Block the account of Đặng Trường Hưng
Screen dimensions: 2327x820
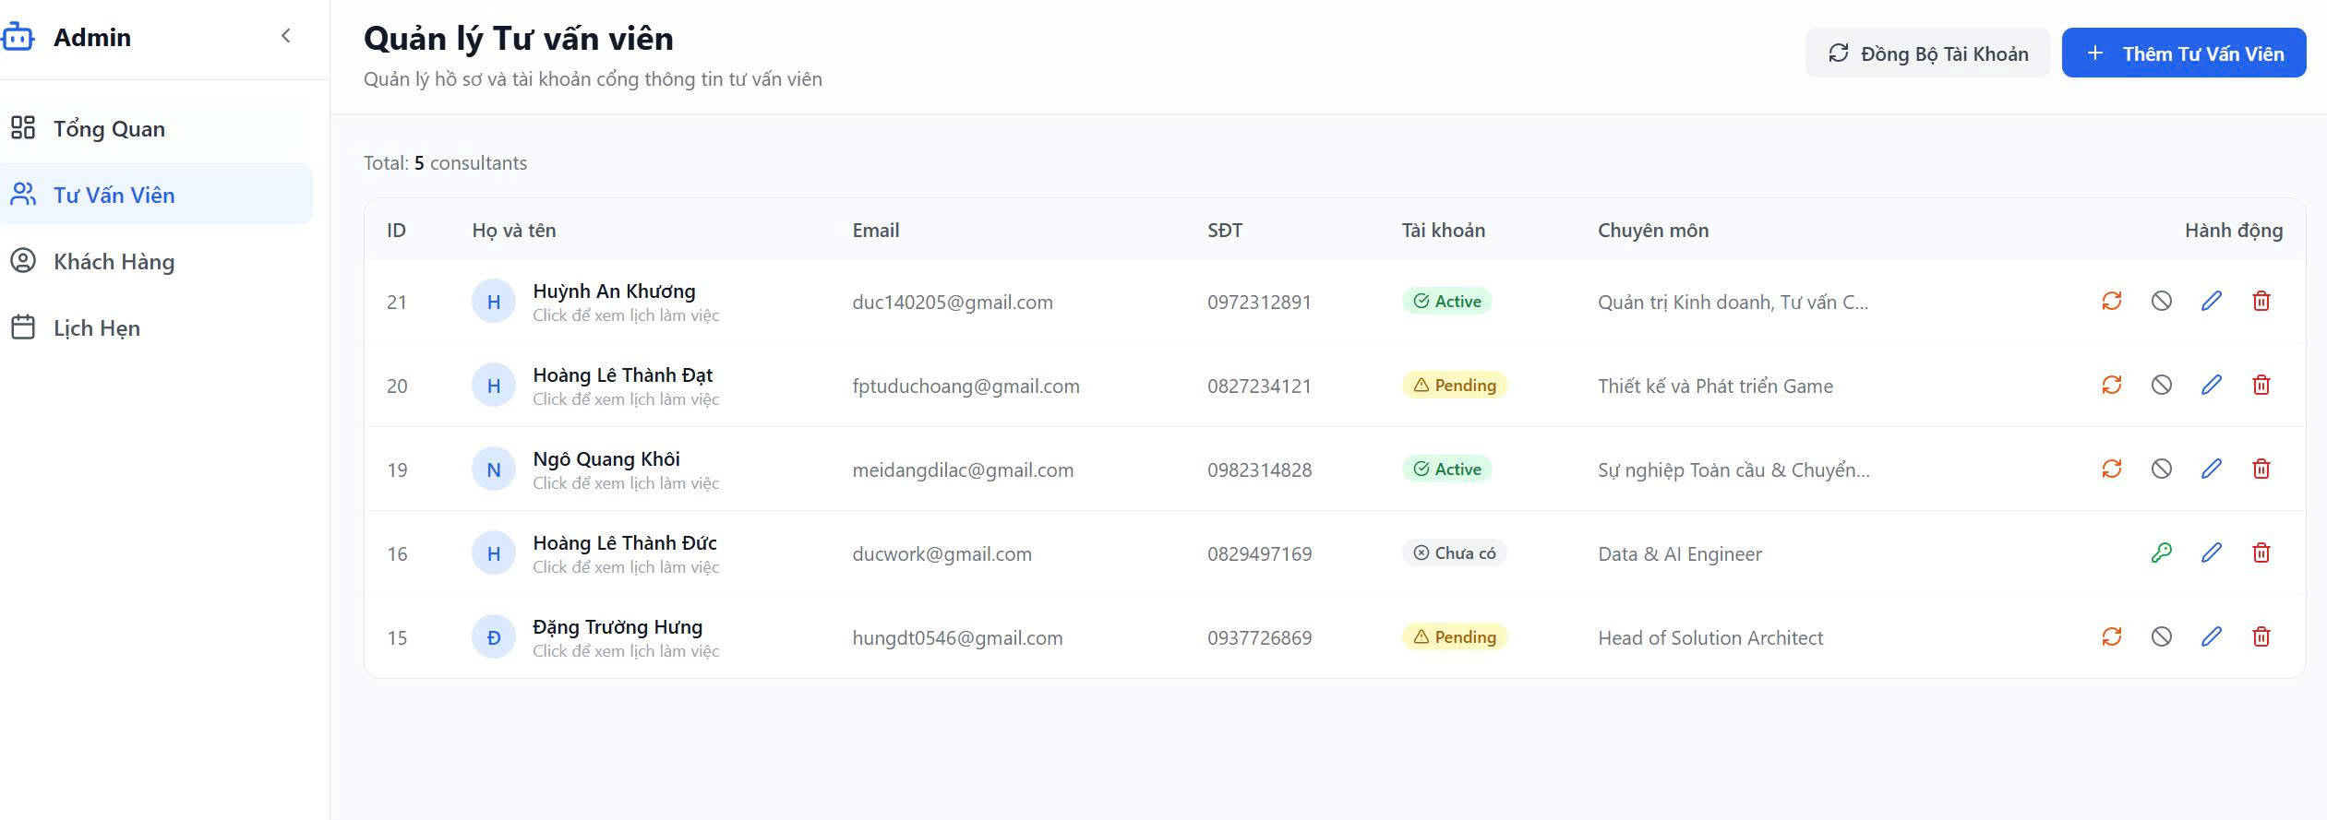click(2161, 637)
